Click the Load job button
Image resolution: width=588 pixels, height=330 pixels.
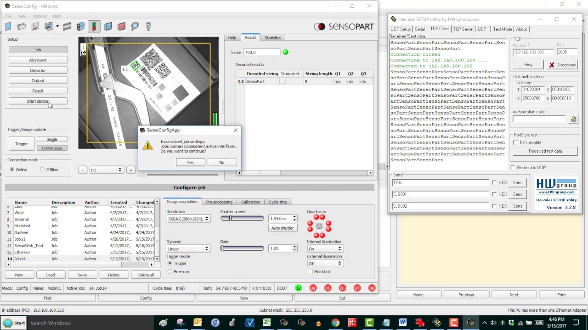click(x=51, y=275)
